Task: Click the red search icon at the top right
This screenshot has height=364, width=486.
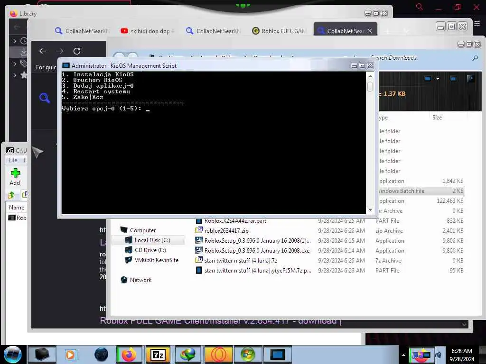Action: tap(420, 7)
